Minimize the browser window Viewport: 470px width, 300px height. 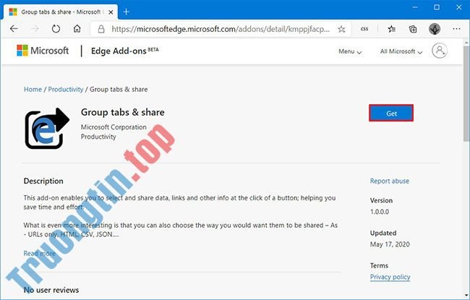[x=415, y=7]
